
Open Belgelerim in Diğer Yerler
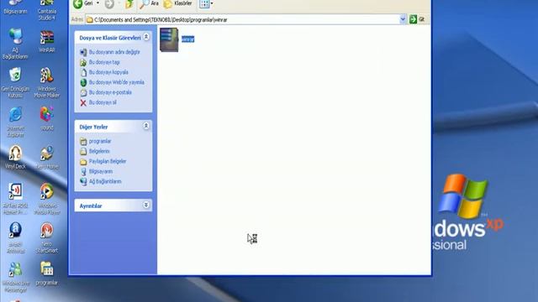(99, 151)
